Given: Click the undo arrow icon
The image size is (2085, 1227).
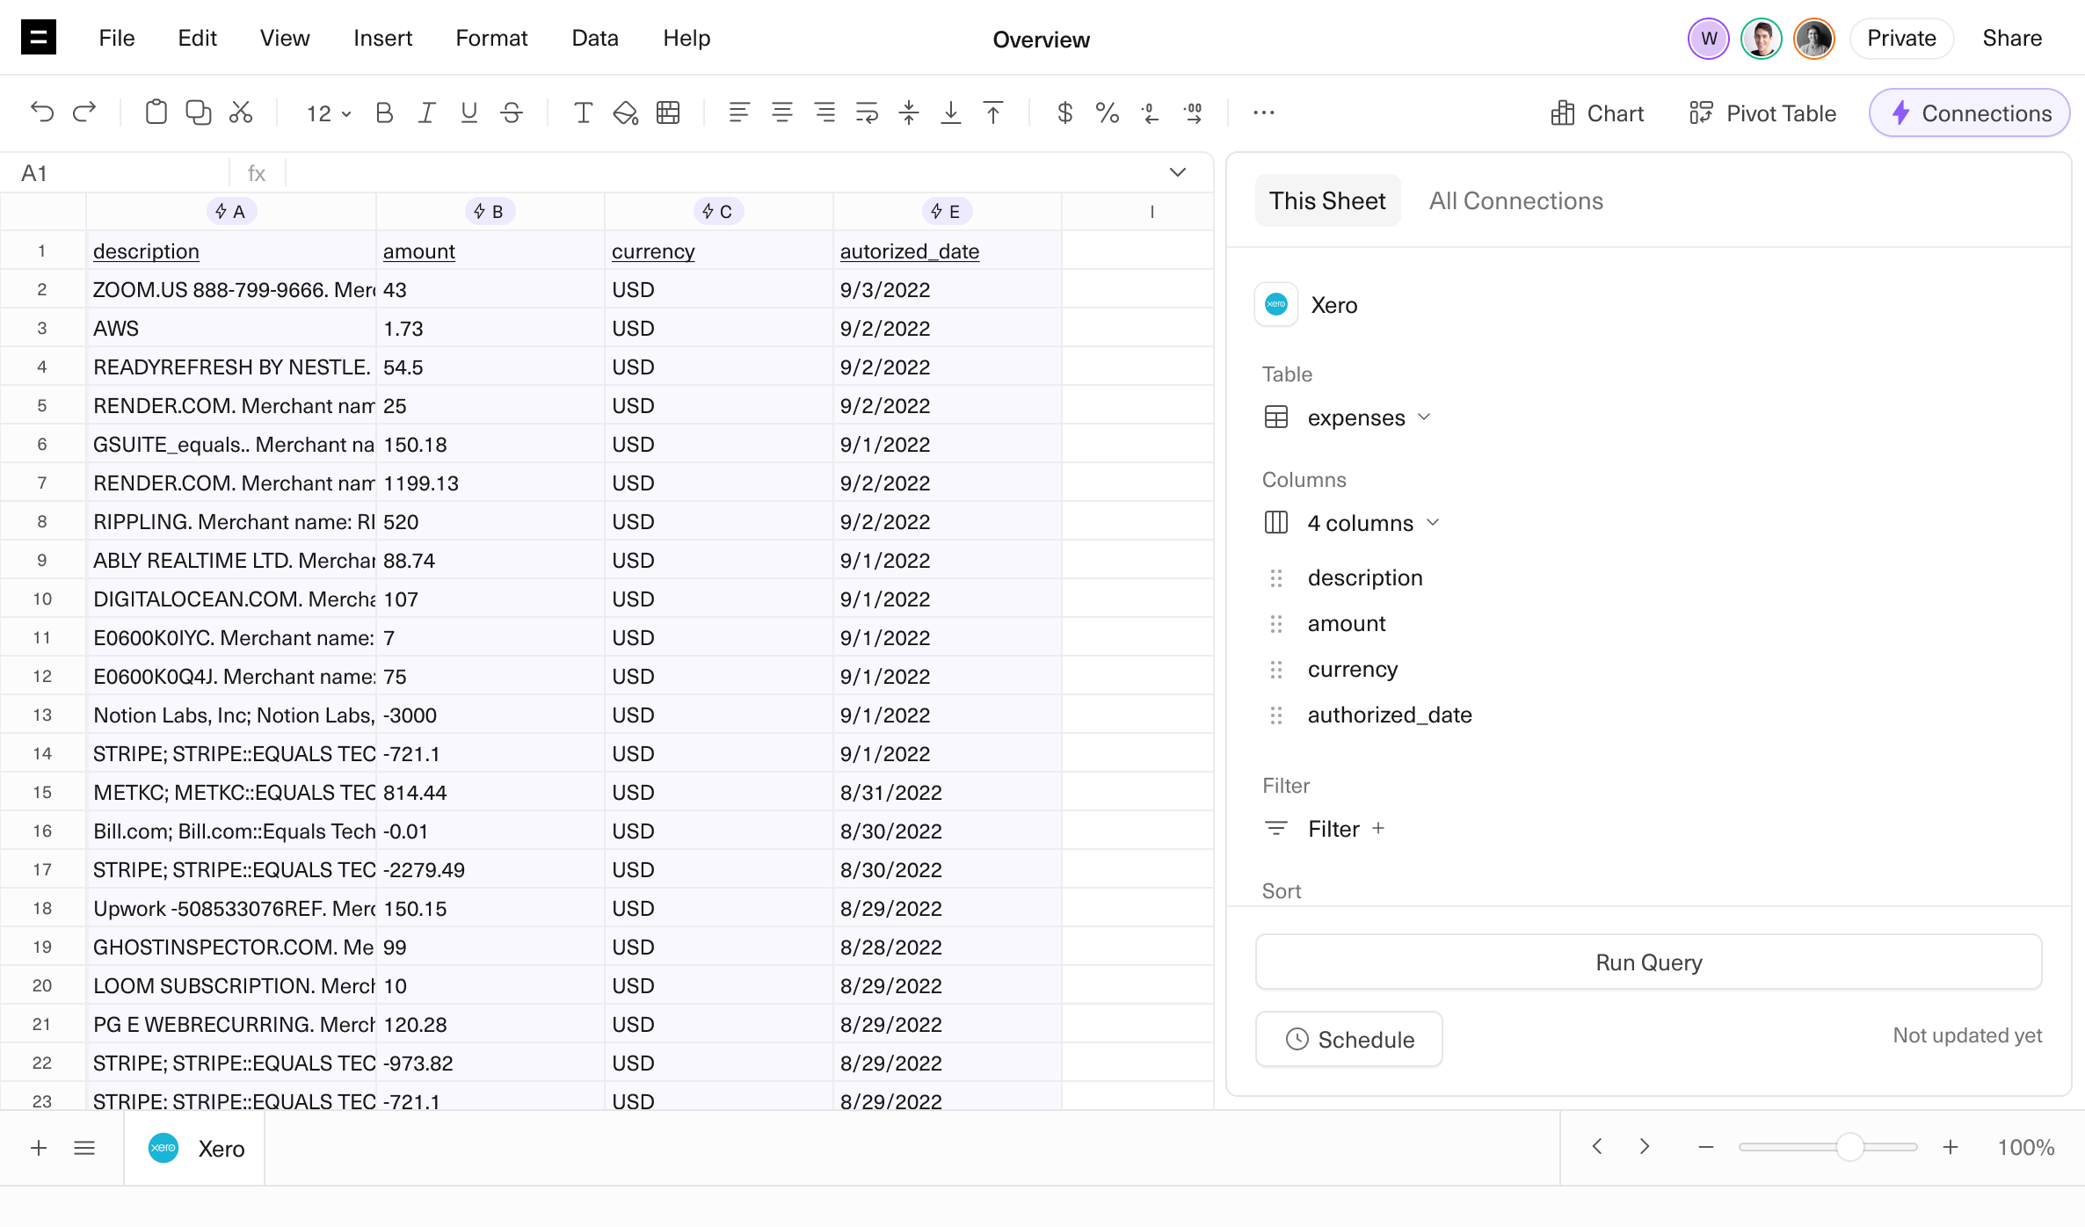Looking at the screenshot, I should [41, 113].
